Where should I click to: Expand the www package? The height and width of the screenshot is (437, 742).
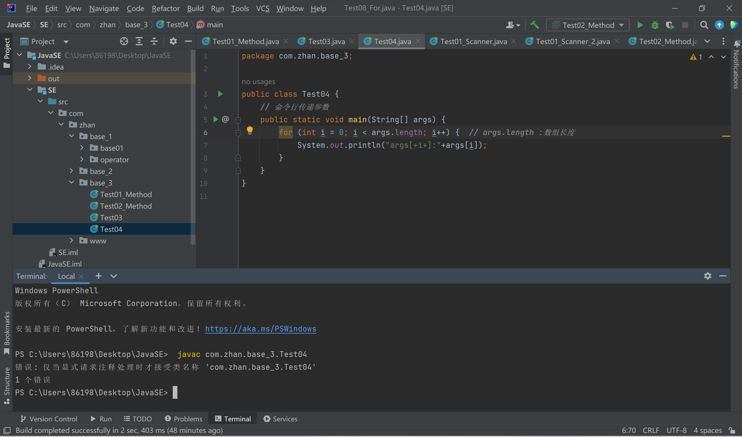click(x=71, y=241)
